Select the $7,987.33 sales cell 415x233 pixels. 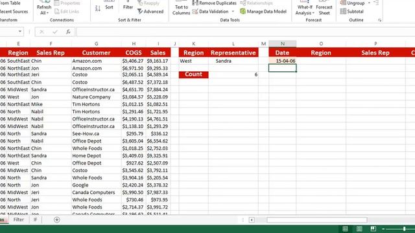(x=158, y=193)
